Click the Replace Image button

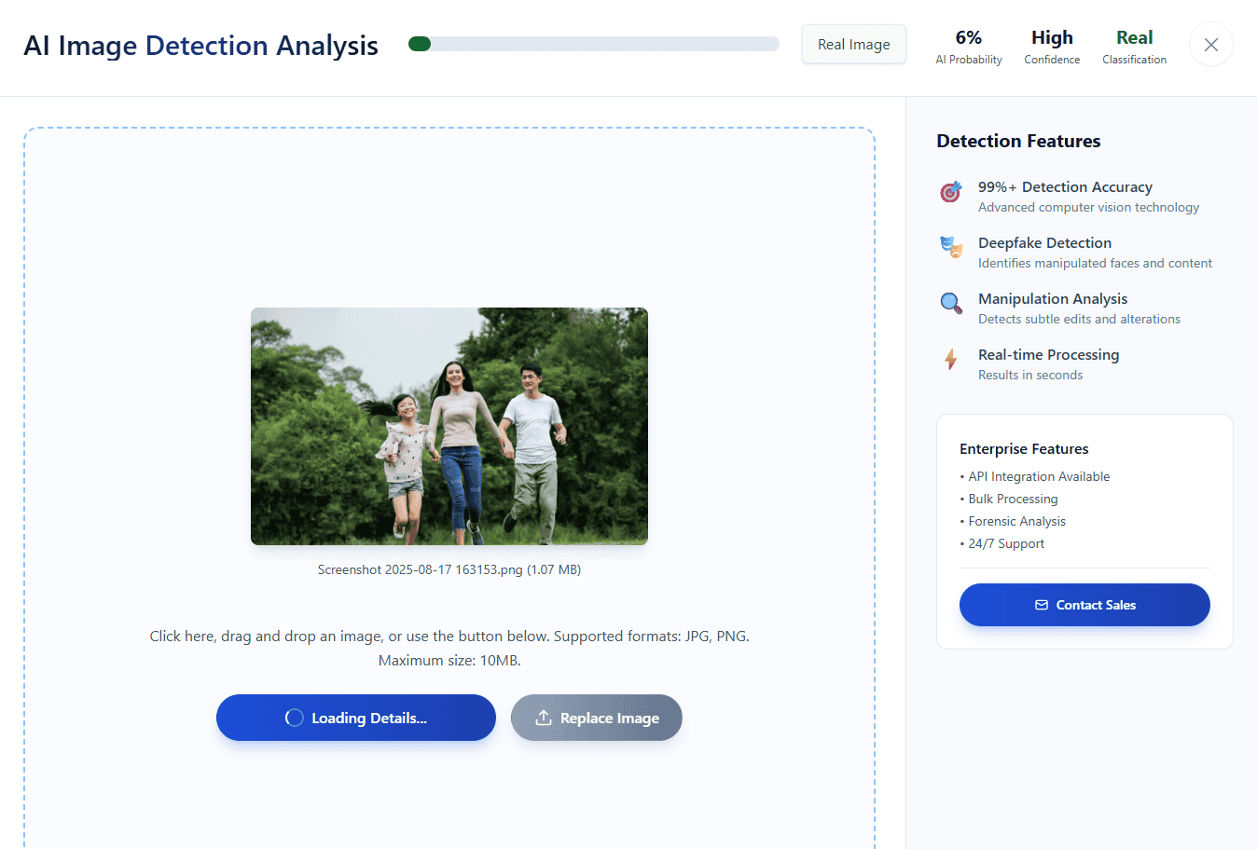(x=597, y=718)
